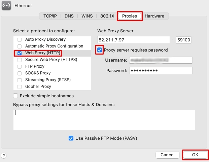Turn on the SOCKS Proxy checkbox
Viewport: 209px width, 162px height.
pyautogui.click(x=20, y=73)
